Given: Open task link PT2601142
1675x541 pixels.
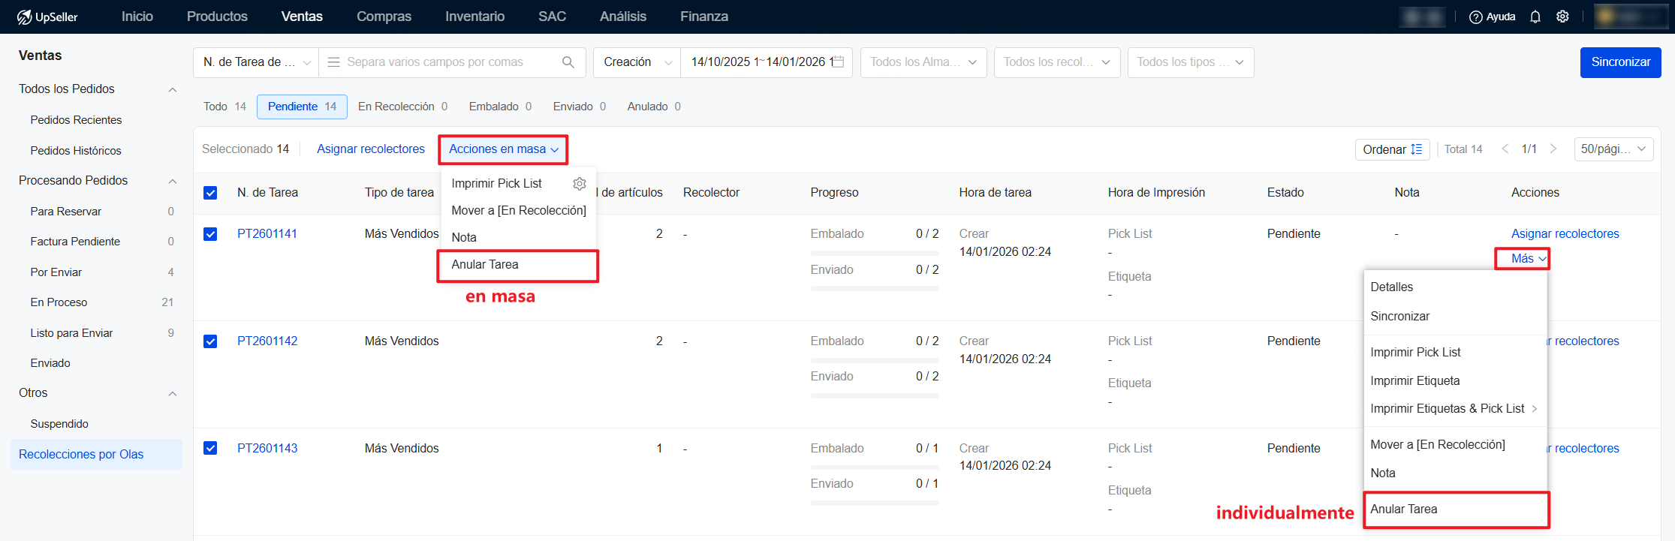Looking at the screenshot, I should pyautogui.click(x=267, y=341).
